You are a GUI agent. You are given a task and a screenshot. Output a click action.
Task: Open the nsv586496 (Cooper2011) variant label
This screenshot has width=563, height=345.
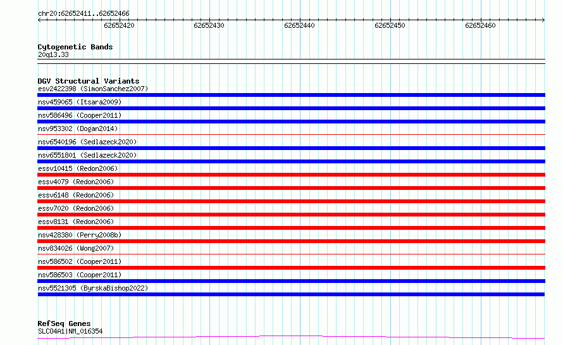[80, 115]
